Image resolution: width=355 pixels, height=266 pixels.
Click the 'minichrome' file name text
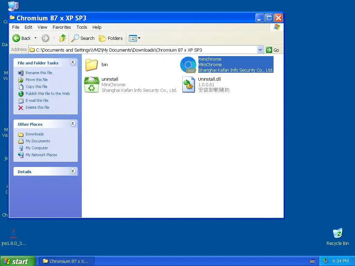210,59
